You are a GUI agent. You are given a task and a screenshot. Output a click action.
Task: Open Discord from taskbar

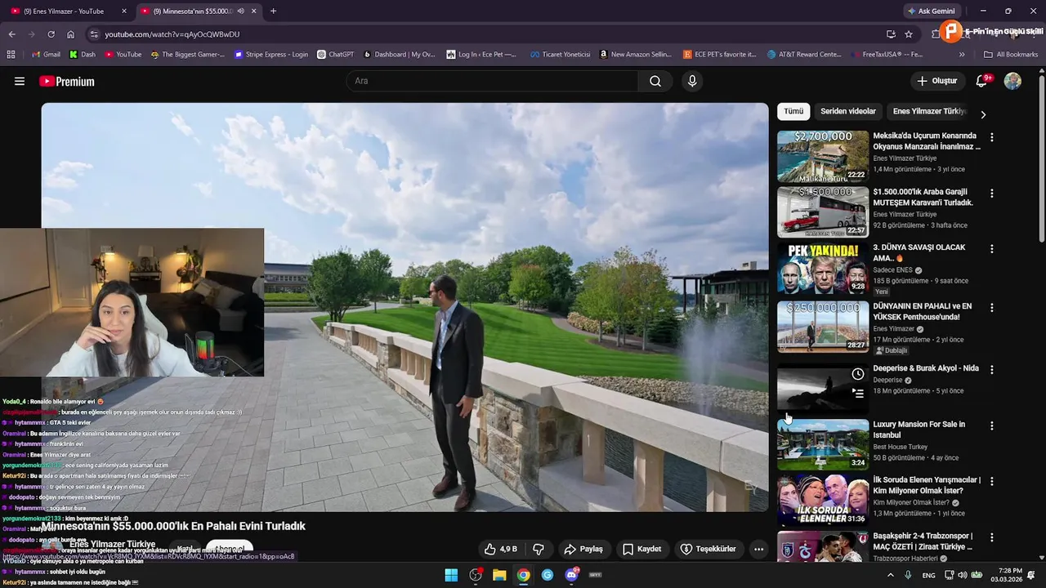(572, 575)
